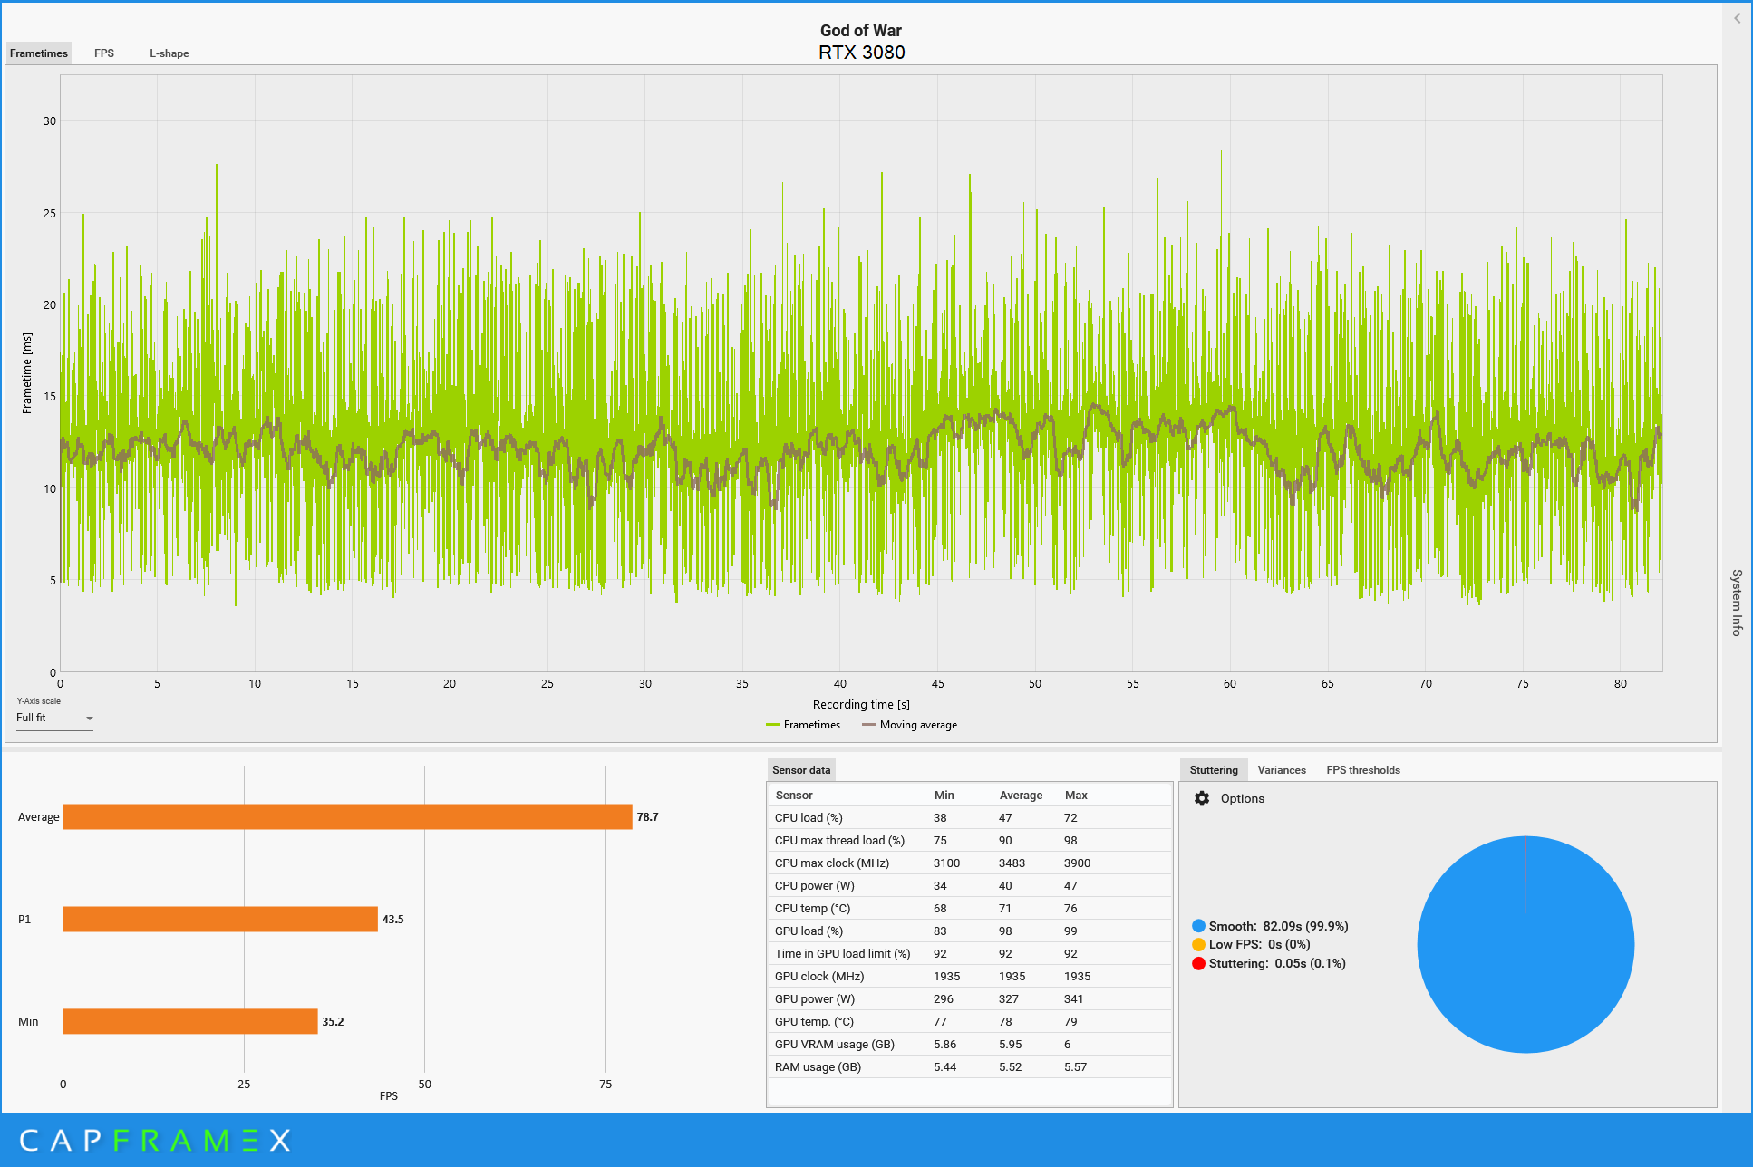Screen dimensions: 1753x1167
Task: Click the blue Smooth legend dot
Action: [x=1198, y=926]
